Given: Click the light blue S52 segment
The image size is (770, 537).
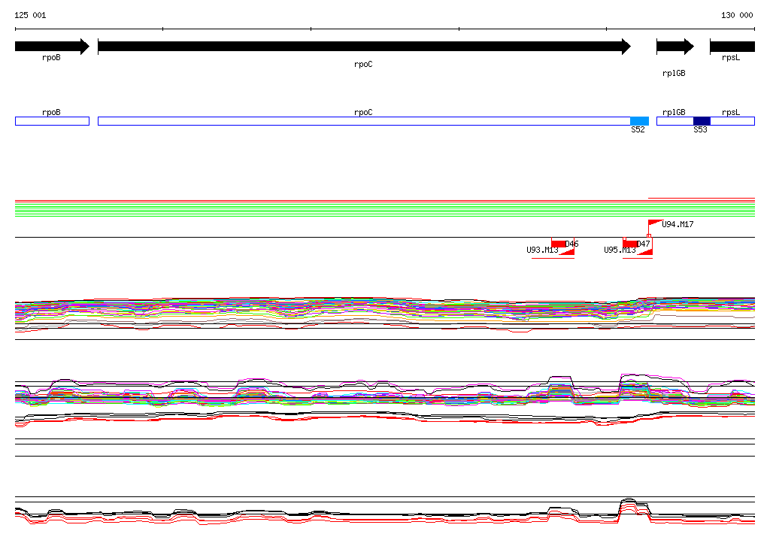Looking at the screenshot, I should click(639, 121).
